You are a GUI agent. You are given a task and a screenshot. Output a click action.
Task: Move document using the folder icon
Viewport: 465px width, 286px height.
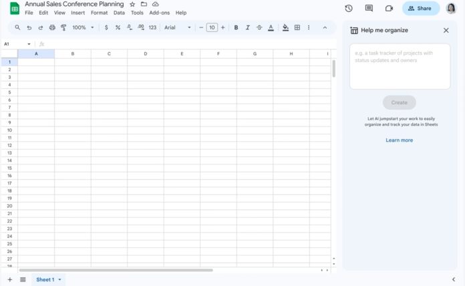[144, 4]
